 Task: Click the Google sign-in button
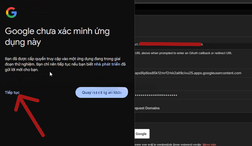pos(142,134)
